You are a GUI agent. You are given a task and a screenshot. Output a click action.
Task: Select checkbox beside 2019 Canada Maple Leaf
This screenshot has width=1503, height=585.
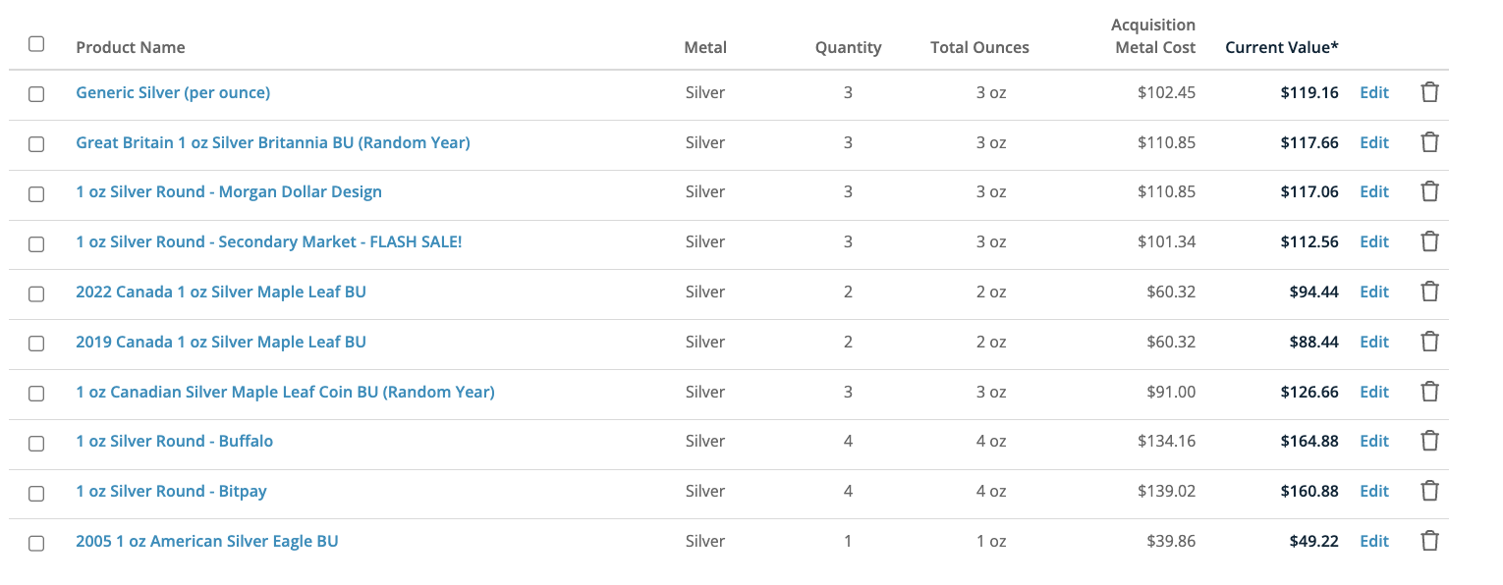pos(36,344)
